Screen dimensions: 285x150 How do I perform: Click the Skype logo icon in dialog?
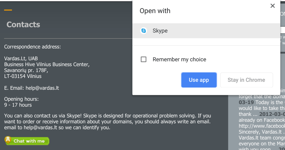(x=144, y=31)
